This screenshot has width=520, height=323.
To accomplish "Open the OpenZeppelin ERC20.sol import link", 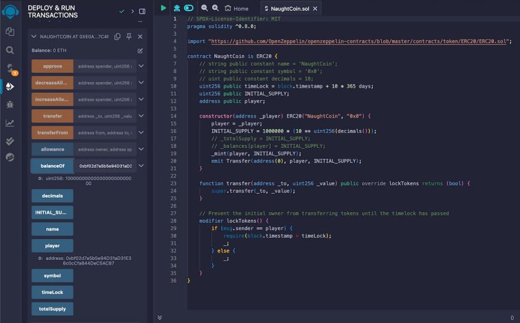I will pos(359,42).
